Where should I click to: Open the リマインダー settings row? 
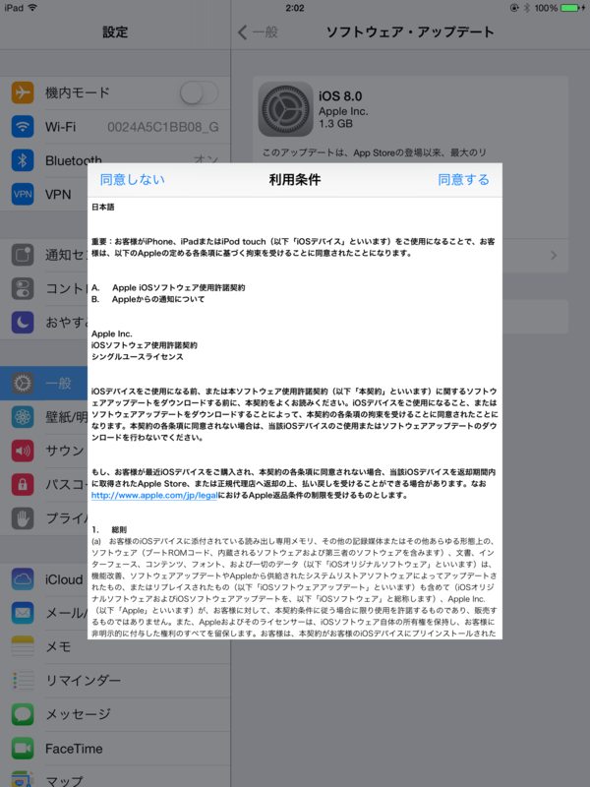(115, 681)
